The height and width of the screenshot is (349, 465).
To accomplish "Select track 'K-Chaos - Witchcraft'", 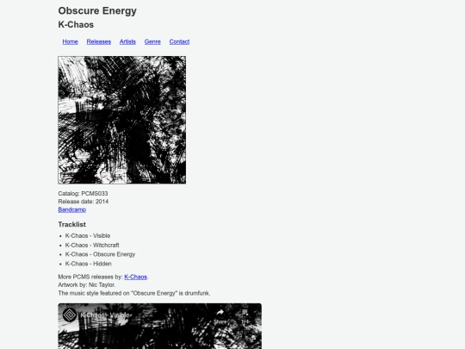I will [x=92, y=245].
